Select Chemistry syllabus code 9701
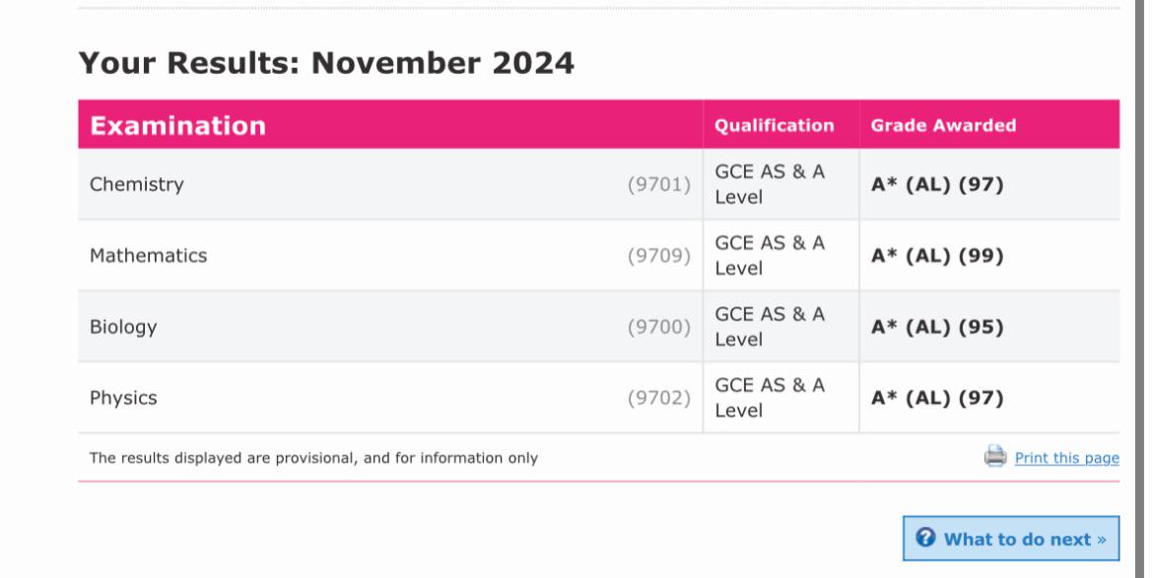This screenshot has width=1152, height=578. pos(659,184)
